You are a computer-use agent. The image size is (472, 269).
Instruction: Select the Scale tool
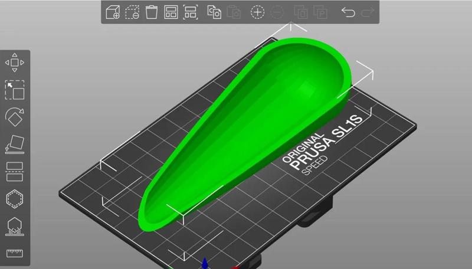[14, 90]
